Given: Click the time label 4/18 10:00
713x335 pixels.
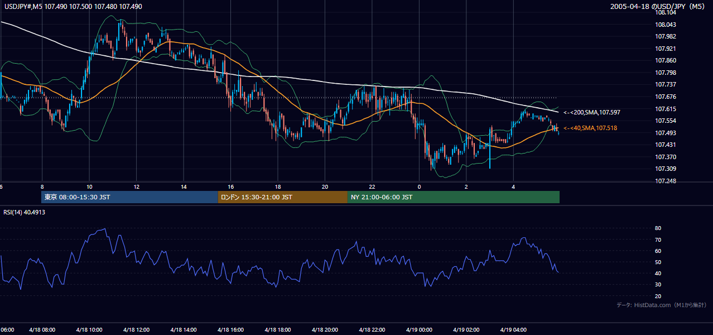Looking at the screenshot, I should pyautogui.click(x=89, y=330).
